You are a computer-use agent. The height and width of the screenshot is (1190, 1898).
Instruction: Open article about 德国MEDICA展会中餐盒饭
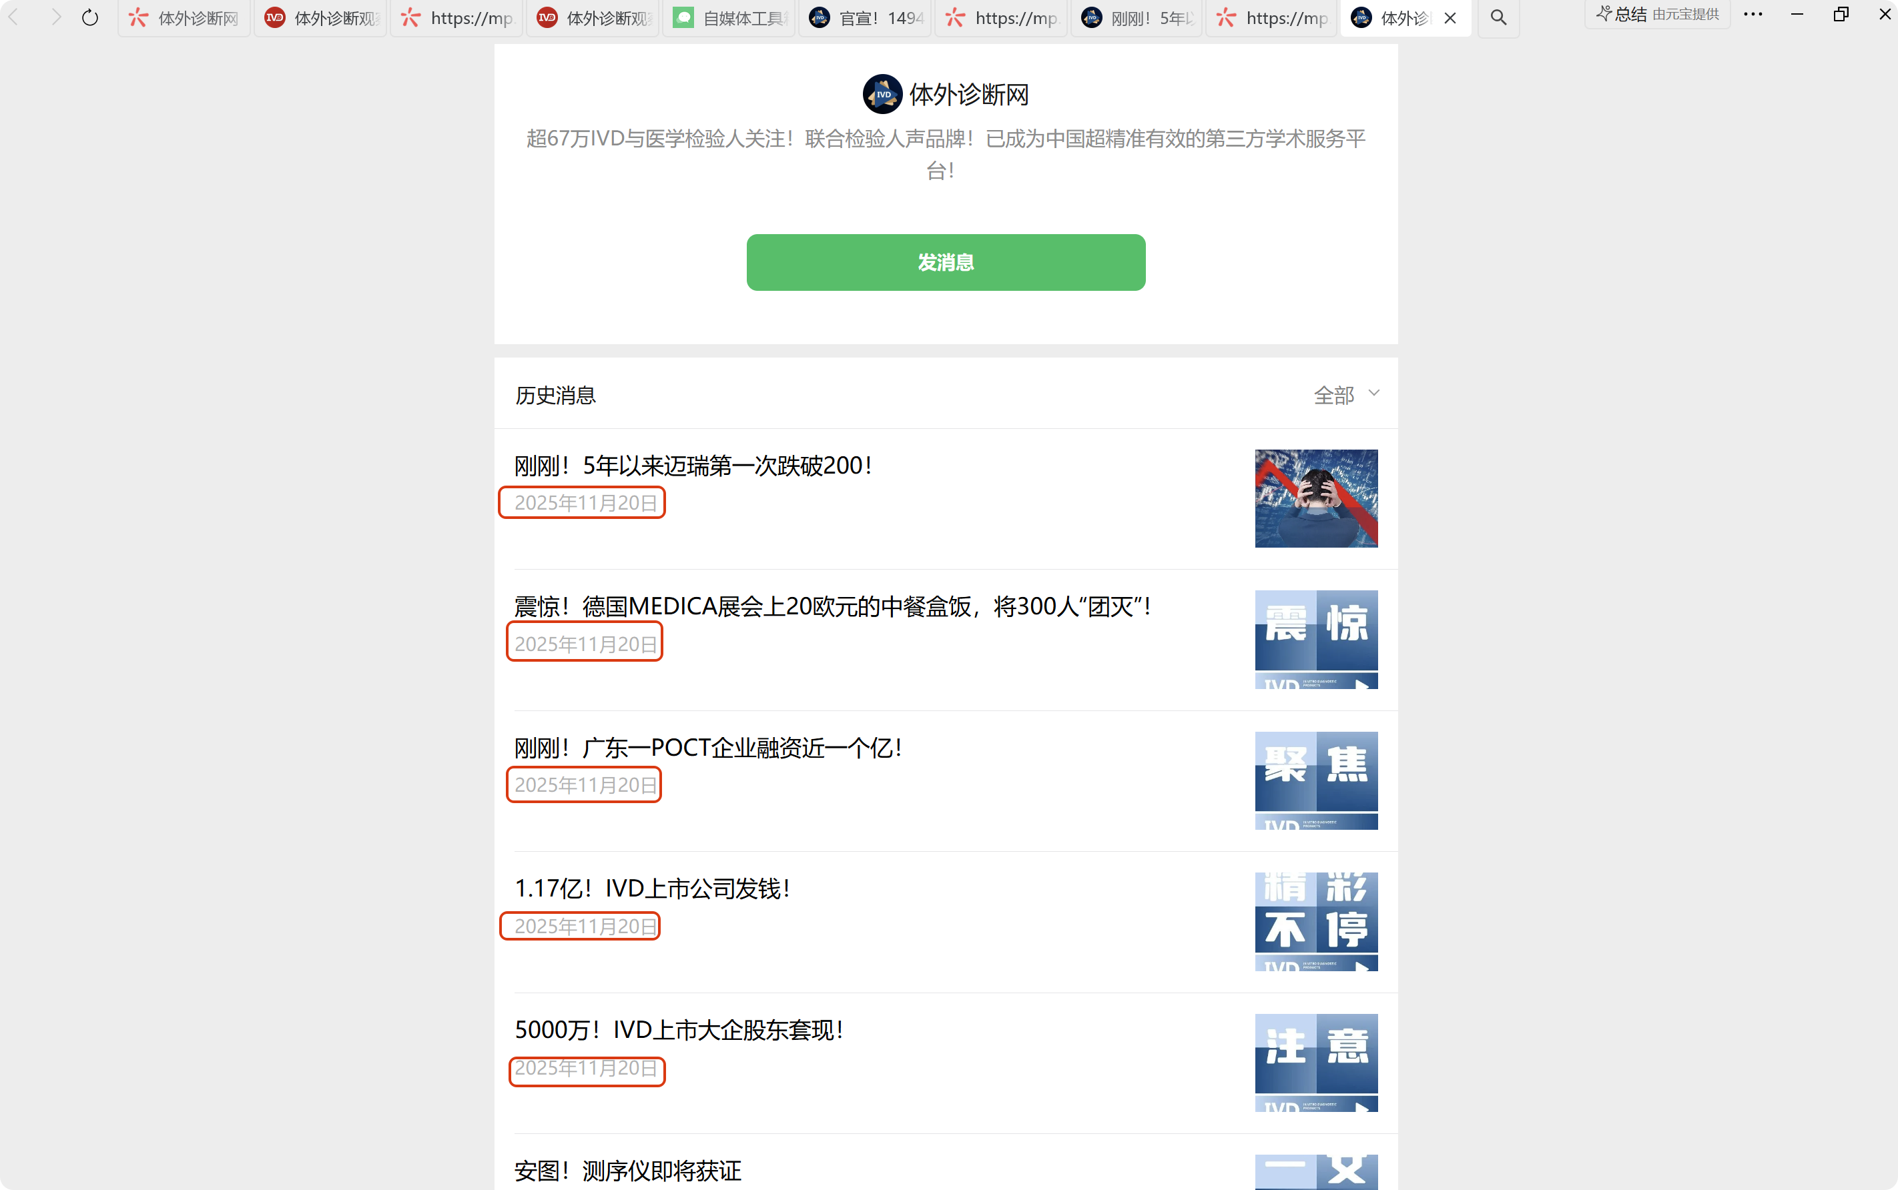[x=833, y=607]
